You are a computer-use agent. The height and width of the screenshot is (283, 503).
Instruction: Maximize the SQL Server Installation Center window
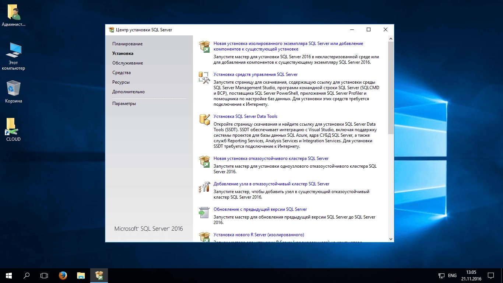point(369,30)
